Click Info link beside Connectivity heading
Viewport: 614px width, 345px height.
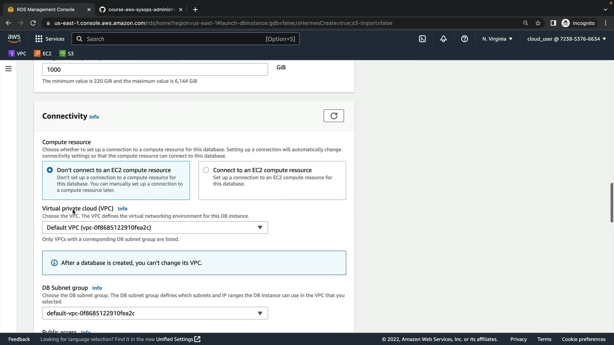point(94,117)
